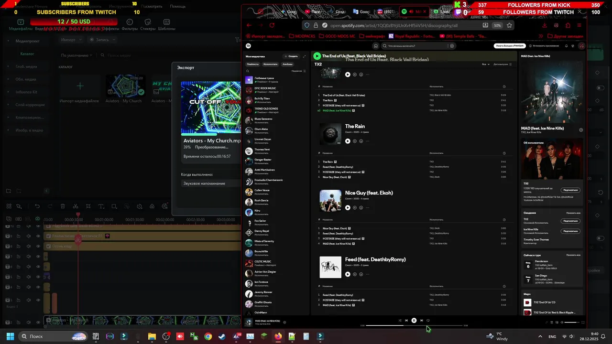The height and width of the screenshot is (344, 612).
Task: Expand the Spotify library panel
Action: 304,56
